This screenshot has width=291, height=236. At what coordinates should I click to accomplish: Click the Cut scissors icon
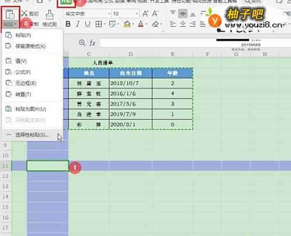(x=24, y=13)
